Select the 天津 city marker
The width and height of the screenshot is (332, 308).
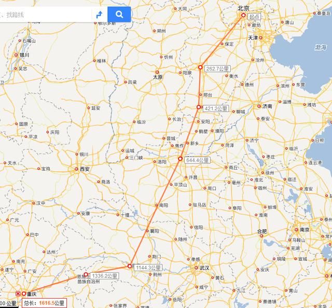click(x=260, y=38)
